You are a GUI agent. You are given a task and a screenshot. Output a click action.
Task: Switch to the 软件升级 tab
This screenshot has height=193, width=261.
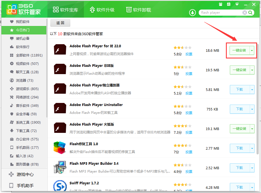(102, 10)
